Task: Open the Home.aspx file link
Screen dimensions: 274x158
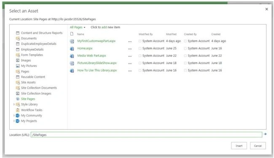Action: [x=85, y=48]
